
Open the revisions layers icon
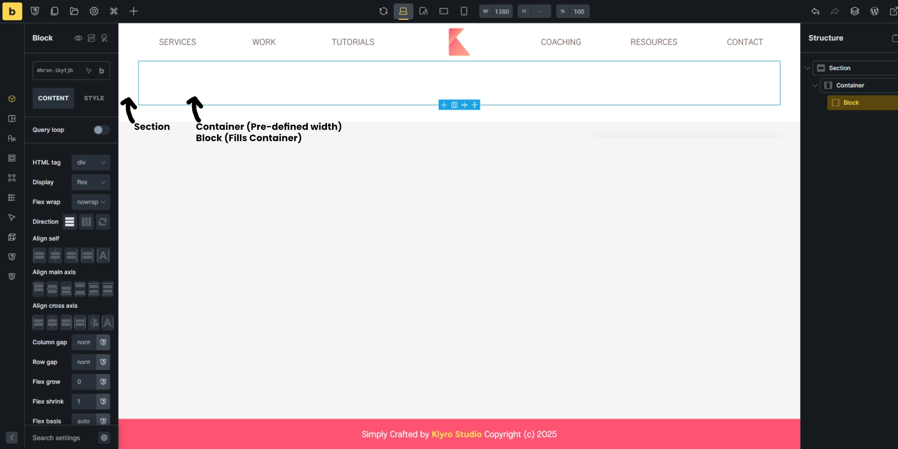855,11
